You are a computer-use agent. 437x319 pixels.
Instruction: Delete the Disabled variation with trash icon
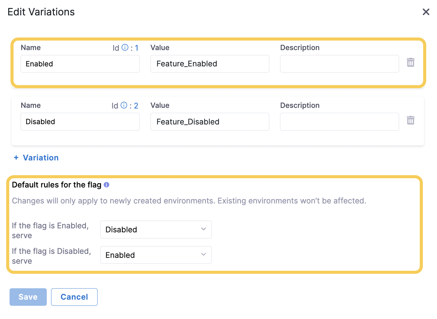click(411, 120)
